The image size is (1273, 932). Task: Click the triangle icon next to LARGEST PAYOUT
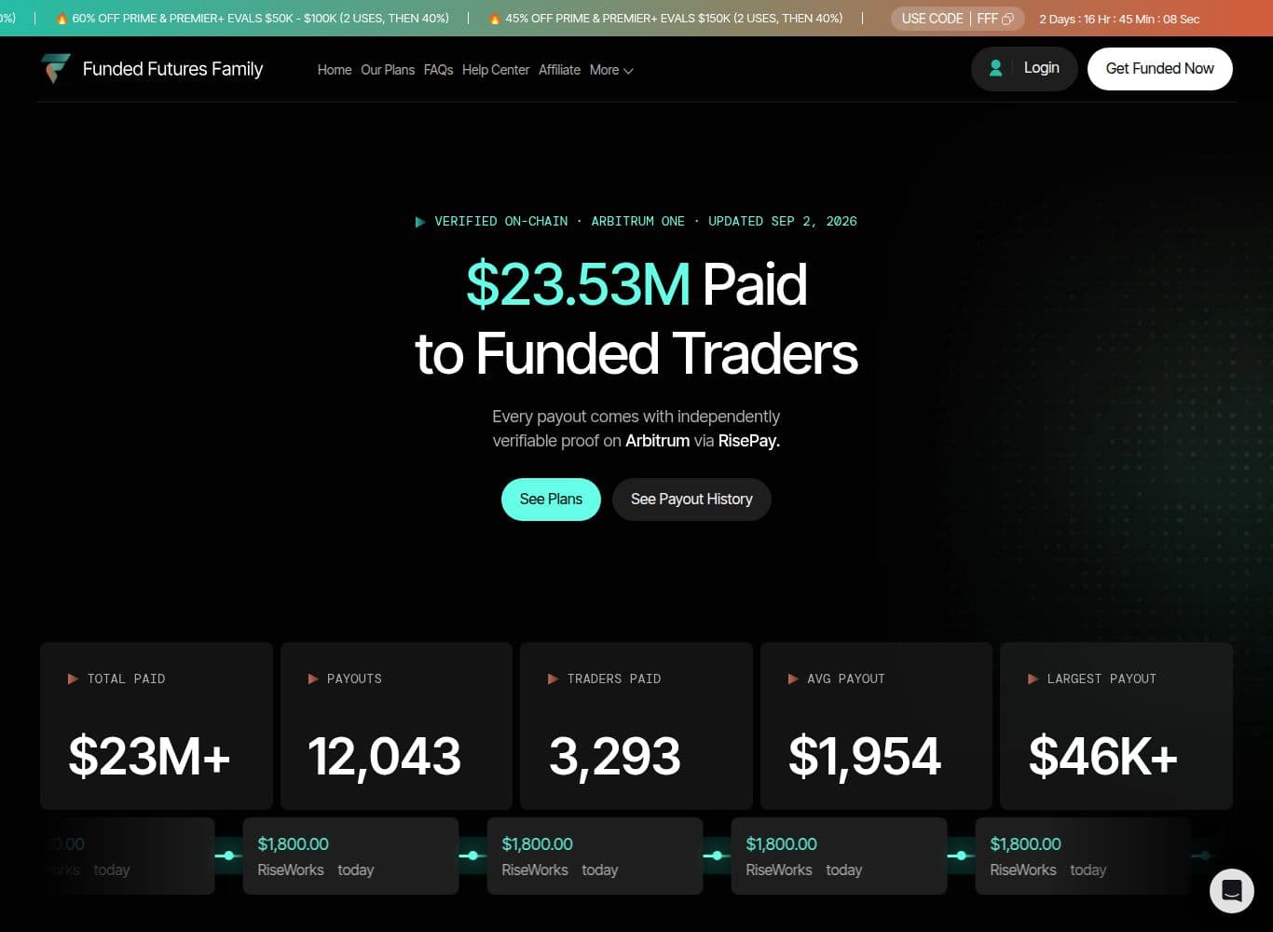pos(1033,679)
